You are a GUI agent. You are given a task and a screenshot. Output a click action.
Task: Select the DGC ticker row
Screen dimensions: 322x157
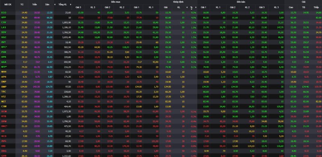point(161,37)
